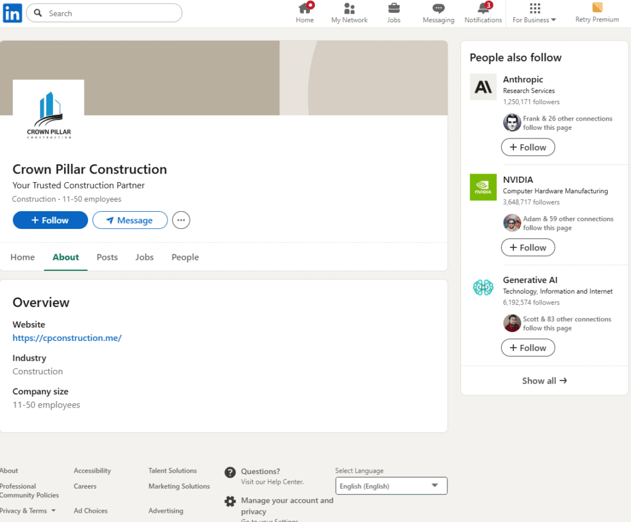Viewport: 631px width, 522px height.
Task: Open the Home nav icon
Action: point(304,9)
